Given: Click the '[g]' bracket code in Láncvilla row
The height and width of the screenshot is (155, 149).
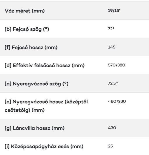Looking at the screenshot, I should [8, 128].
